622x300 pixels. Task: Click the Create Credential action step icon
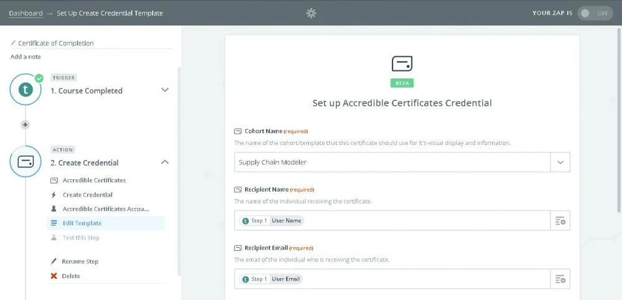(26, 162)
